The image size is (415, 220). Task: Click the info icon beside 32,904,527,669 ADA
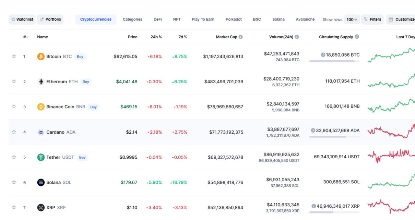pyautogui.click(x=313, y=131)
